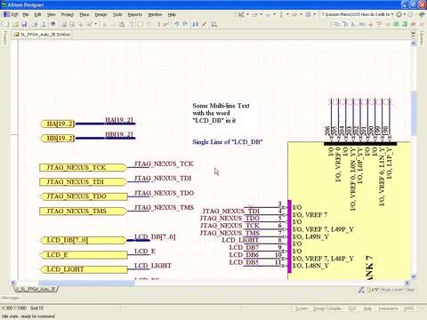Click the mask pencil icon near Mask Level
Screen dimensions: 427x320
click(361, 290)
